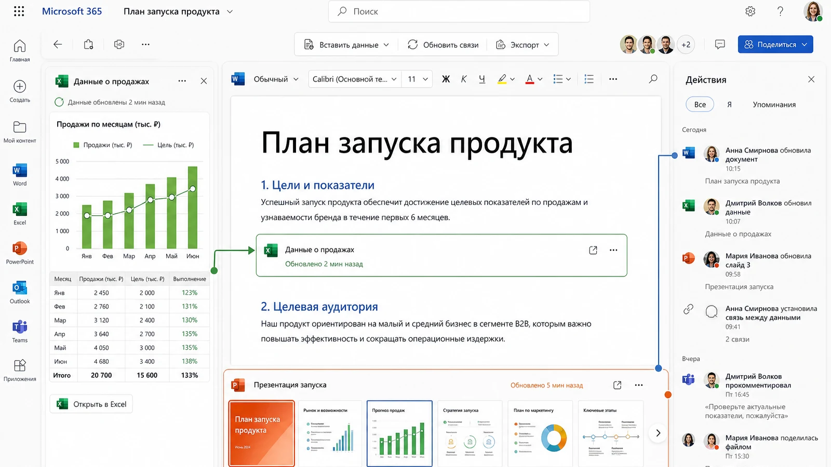Open more options for Презентация запуска
The width and height of the screenshot is (831, 467).
coord(639,385)
